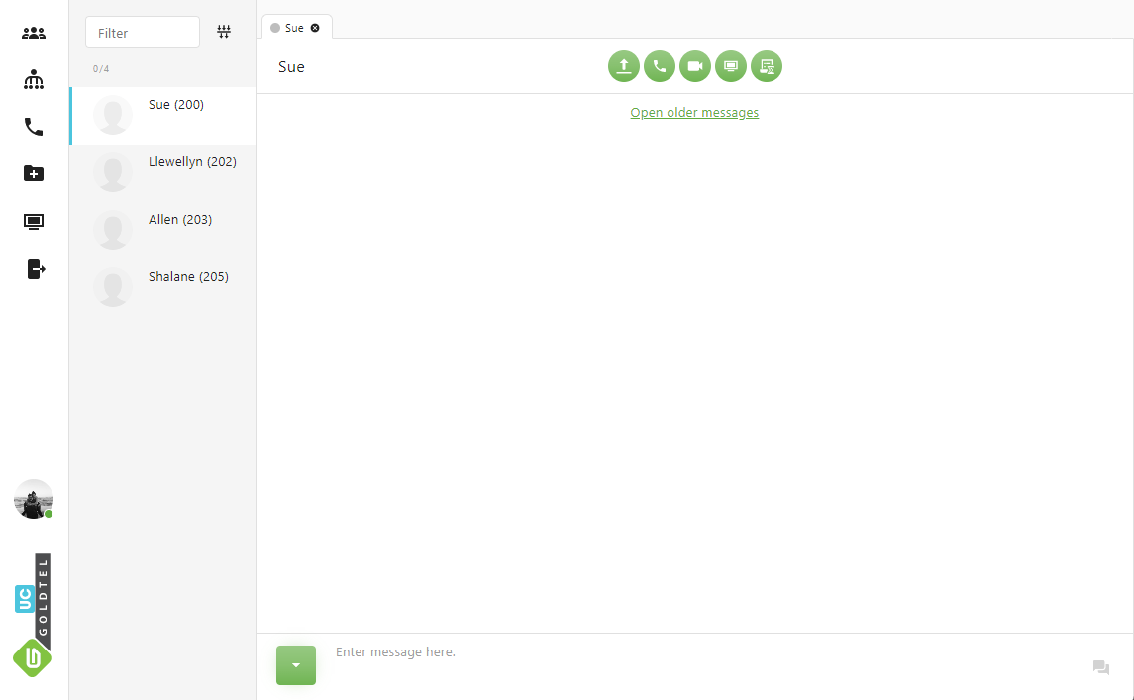Screen dimensions: 1134x700
Task: Start screen sharing with Sue
Action: pyautogui.click(x=731, y=66)
